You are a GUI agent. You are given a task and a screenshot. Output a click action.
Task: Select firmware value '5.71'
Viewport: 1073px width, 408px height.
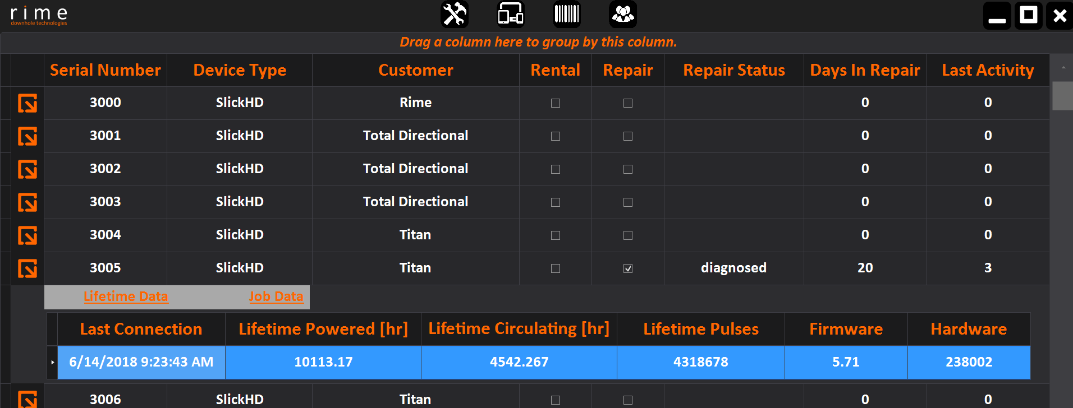point(846,362)
